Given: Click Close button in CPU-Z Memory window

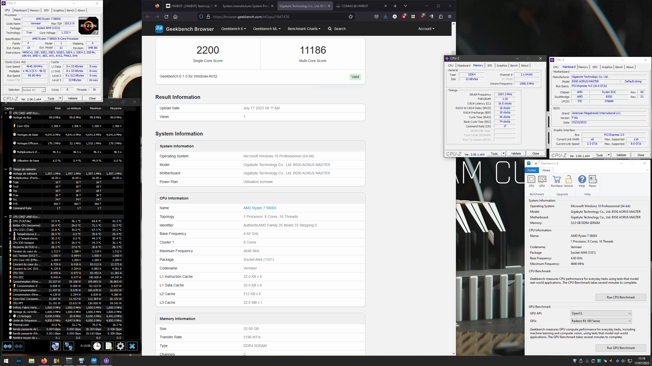Looking at the screenshot, I should coord(535,154).
